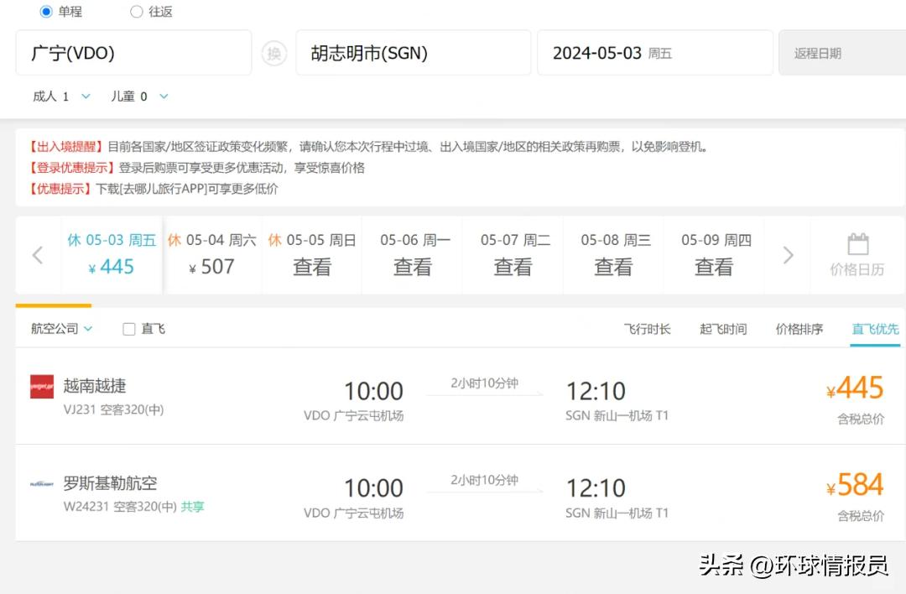
Task: Click 查看 under 05-06 周一
Action: pyautogui.click(x=412, y=265)
